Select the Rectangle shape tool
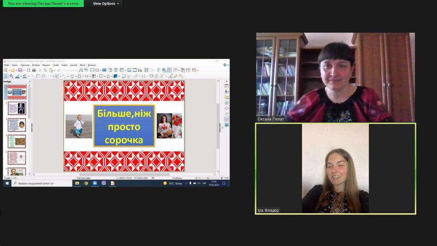 click(38, 76)
